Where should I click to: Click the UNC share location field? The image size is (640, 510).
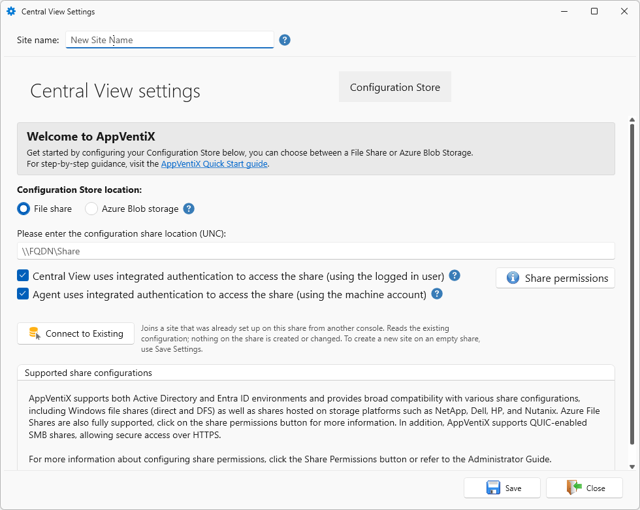[315, 251]
